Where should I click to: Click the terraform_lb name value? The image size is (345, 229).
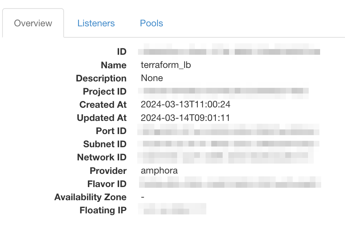pos(166,65)
